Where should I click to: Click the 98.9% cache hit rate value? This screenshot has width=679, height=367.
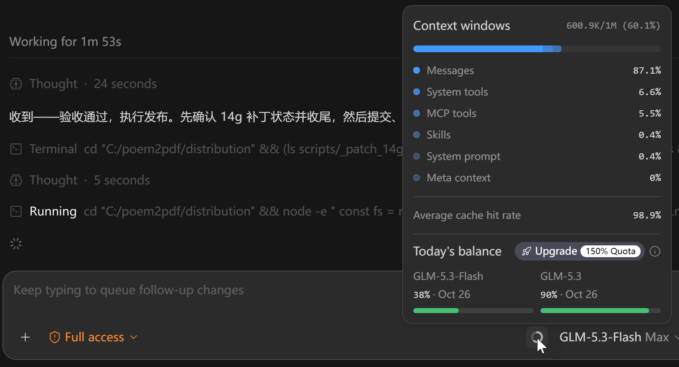pyautogui.click(x=647, y=215)
